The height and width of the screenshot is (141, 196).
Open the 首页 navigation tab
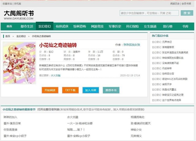pyautogui.click(x=9, y=26)
